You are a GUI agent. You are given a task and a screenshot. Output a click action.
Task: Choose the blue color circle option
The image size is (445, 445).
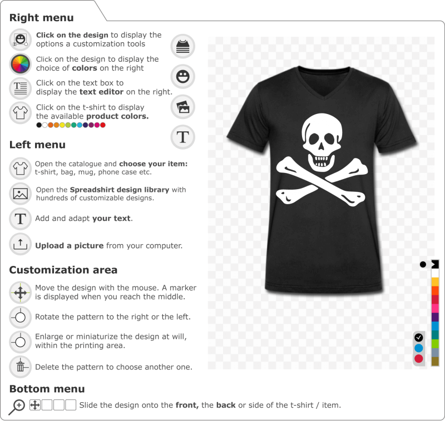click(x=419, y=348)
